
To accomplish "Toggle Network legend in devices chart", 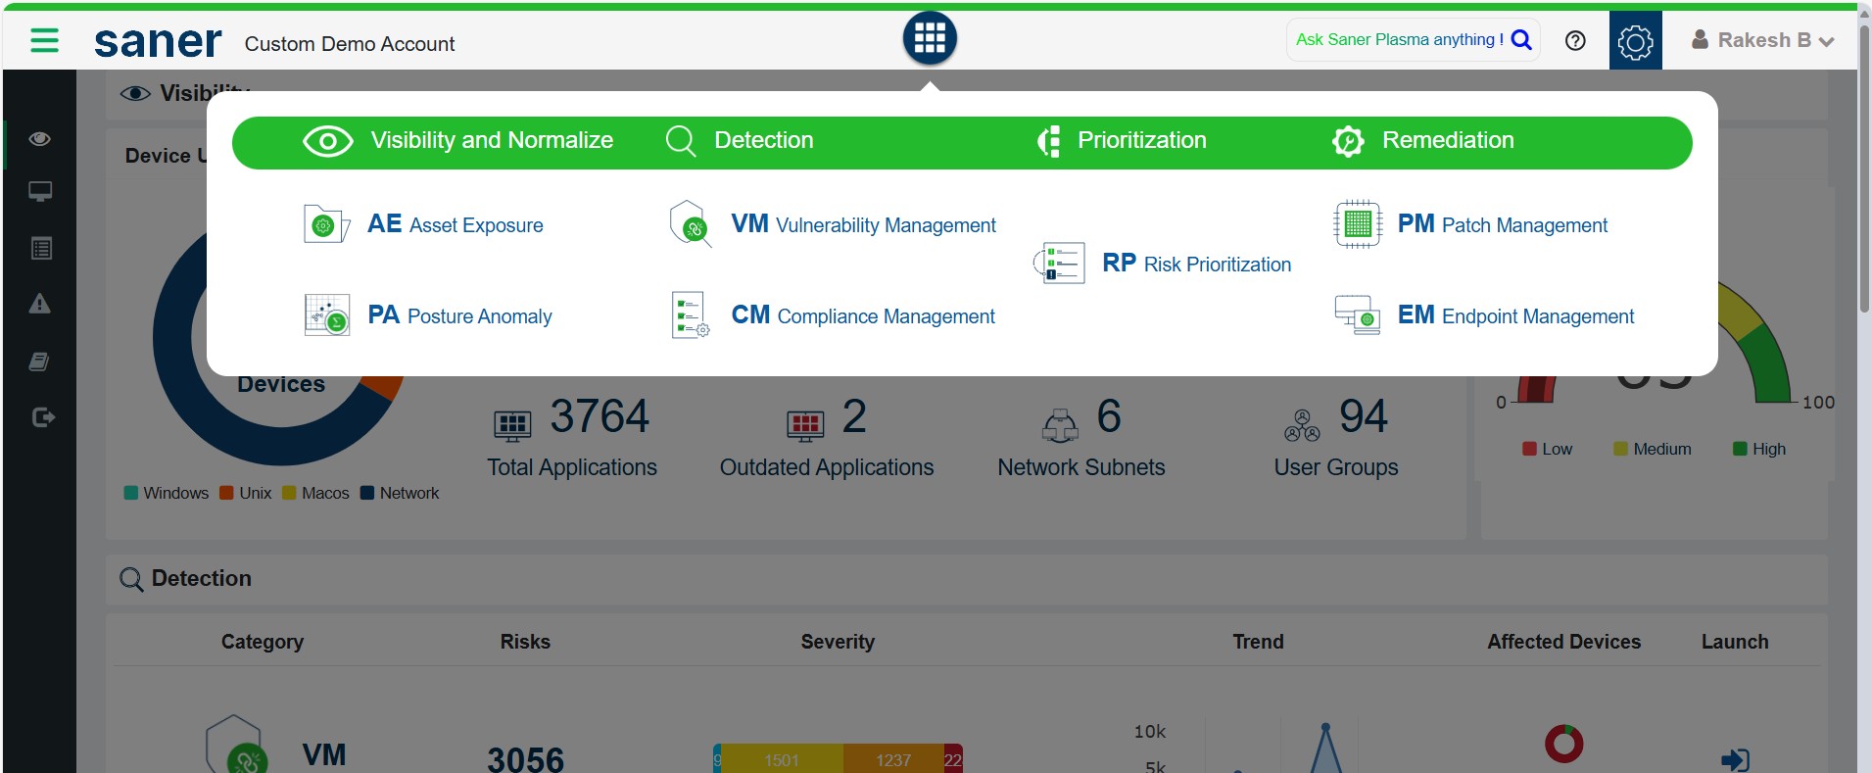I will coord(400,493).
